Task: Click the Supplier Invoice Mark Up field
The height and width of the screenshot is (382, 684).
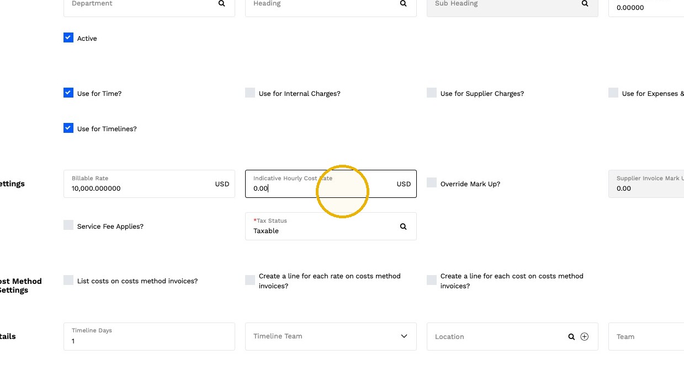Action: coord(646,184)
